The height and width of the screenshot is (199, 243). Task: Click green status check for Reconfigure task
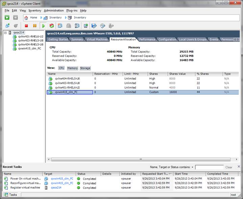(x=78, y=183)
